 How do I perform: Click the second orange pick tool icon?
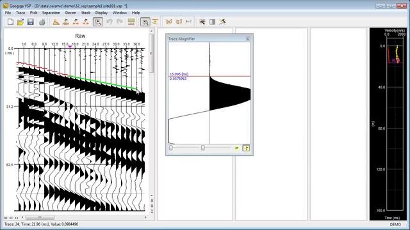pos(65,22)
